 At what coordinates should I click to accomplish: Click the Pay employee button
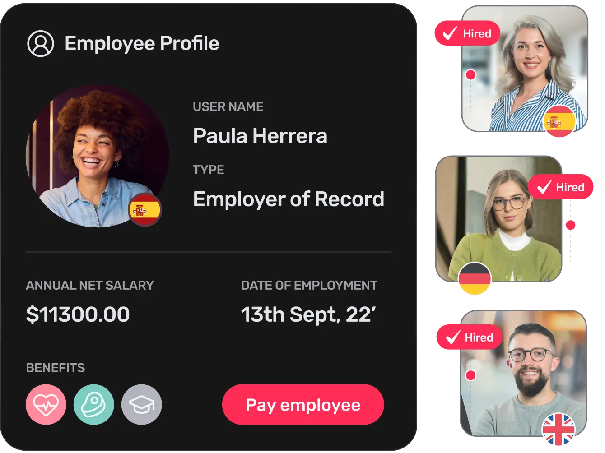pyautogui.click(x=303, y=405)
